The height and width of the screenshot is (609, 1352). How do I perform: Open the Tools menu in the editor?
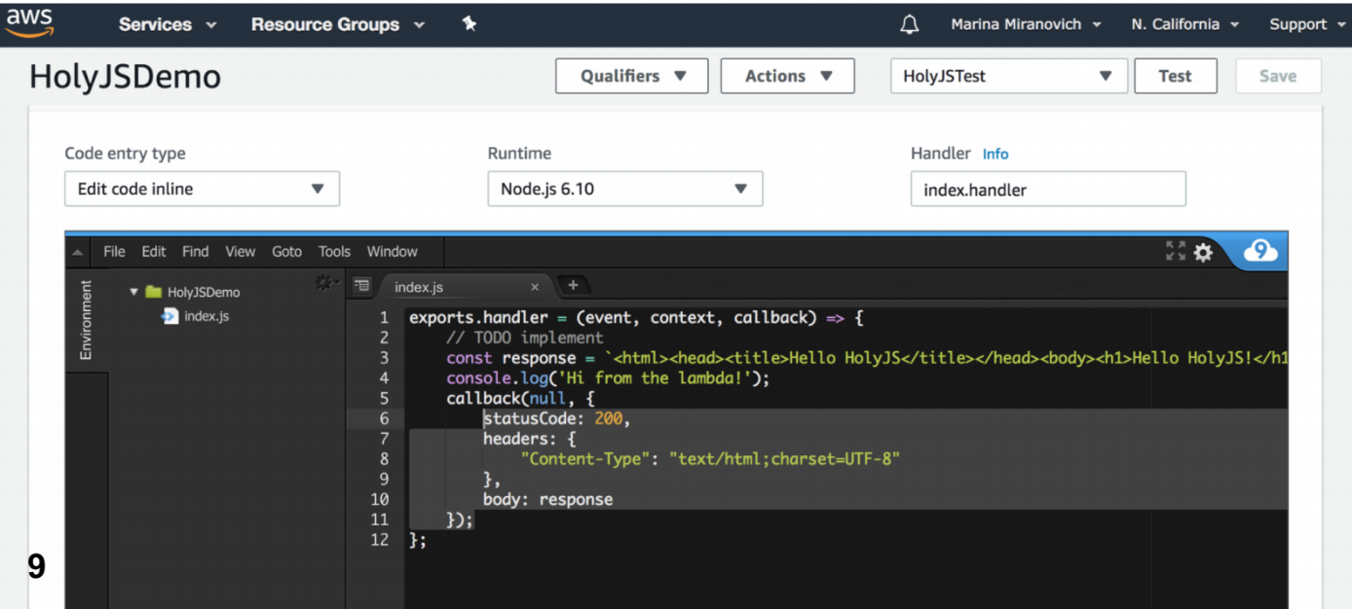tap(334, 251)
